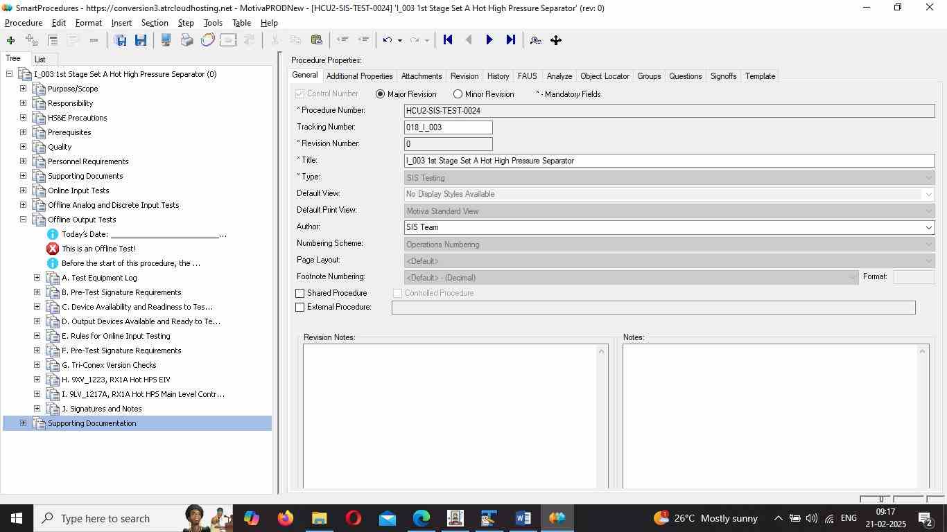Check the Shared Procedure checkbox
The image size is (947, 532).
tap(300, 294)
